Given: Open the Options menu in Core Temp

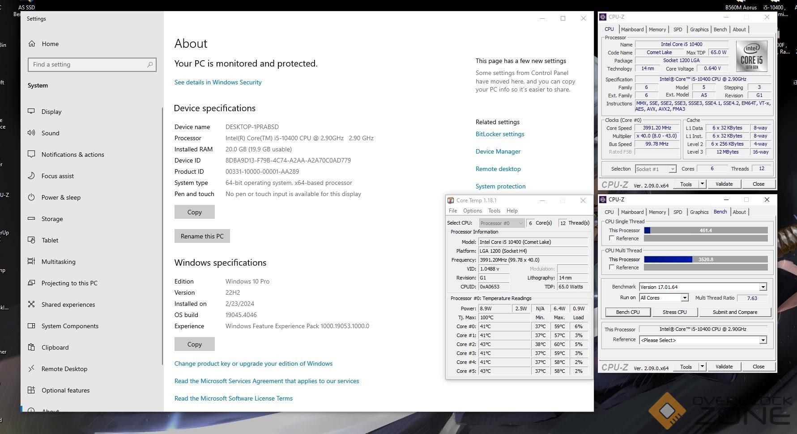Looking at the screenshot, I should tap(472, 211).
